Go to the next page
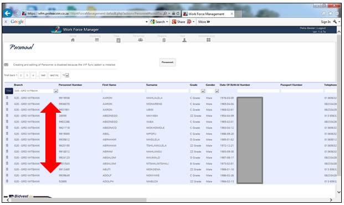 [43, 75]
